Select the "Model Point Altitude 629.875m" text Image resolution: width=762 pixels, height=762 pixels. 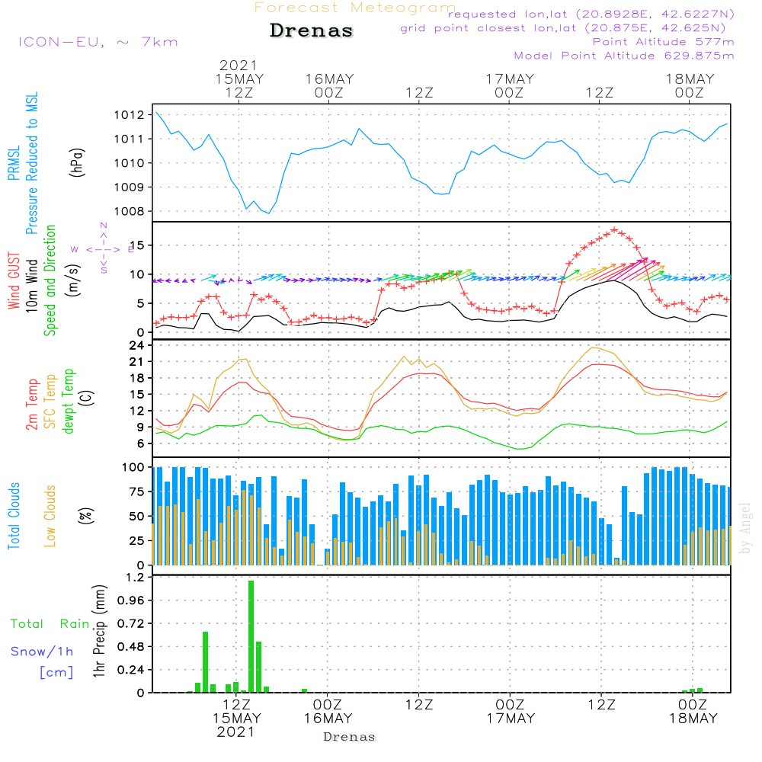[x=624, y=56]
